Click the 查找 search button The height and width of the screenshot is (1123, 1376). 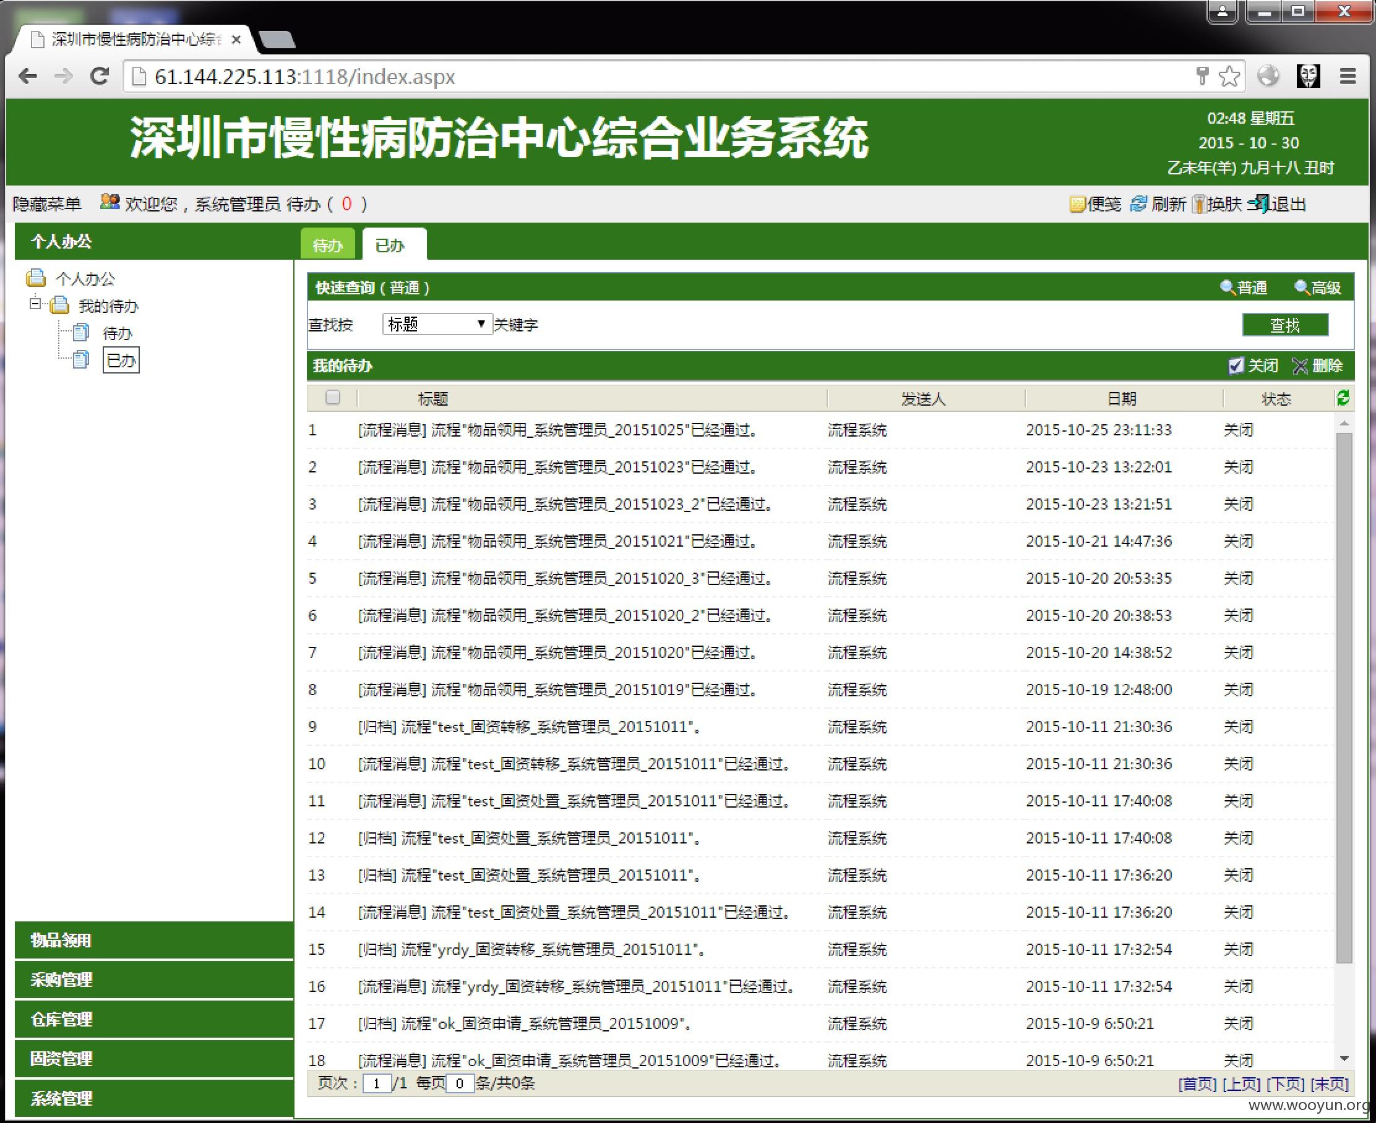tap(1286, 325)
